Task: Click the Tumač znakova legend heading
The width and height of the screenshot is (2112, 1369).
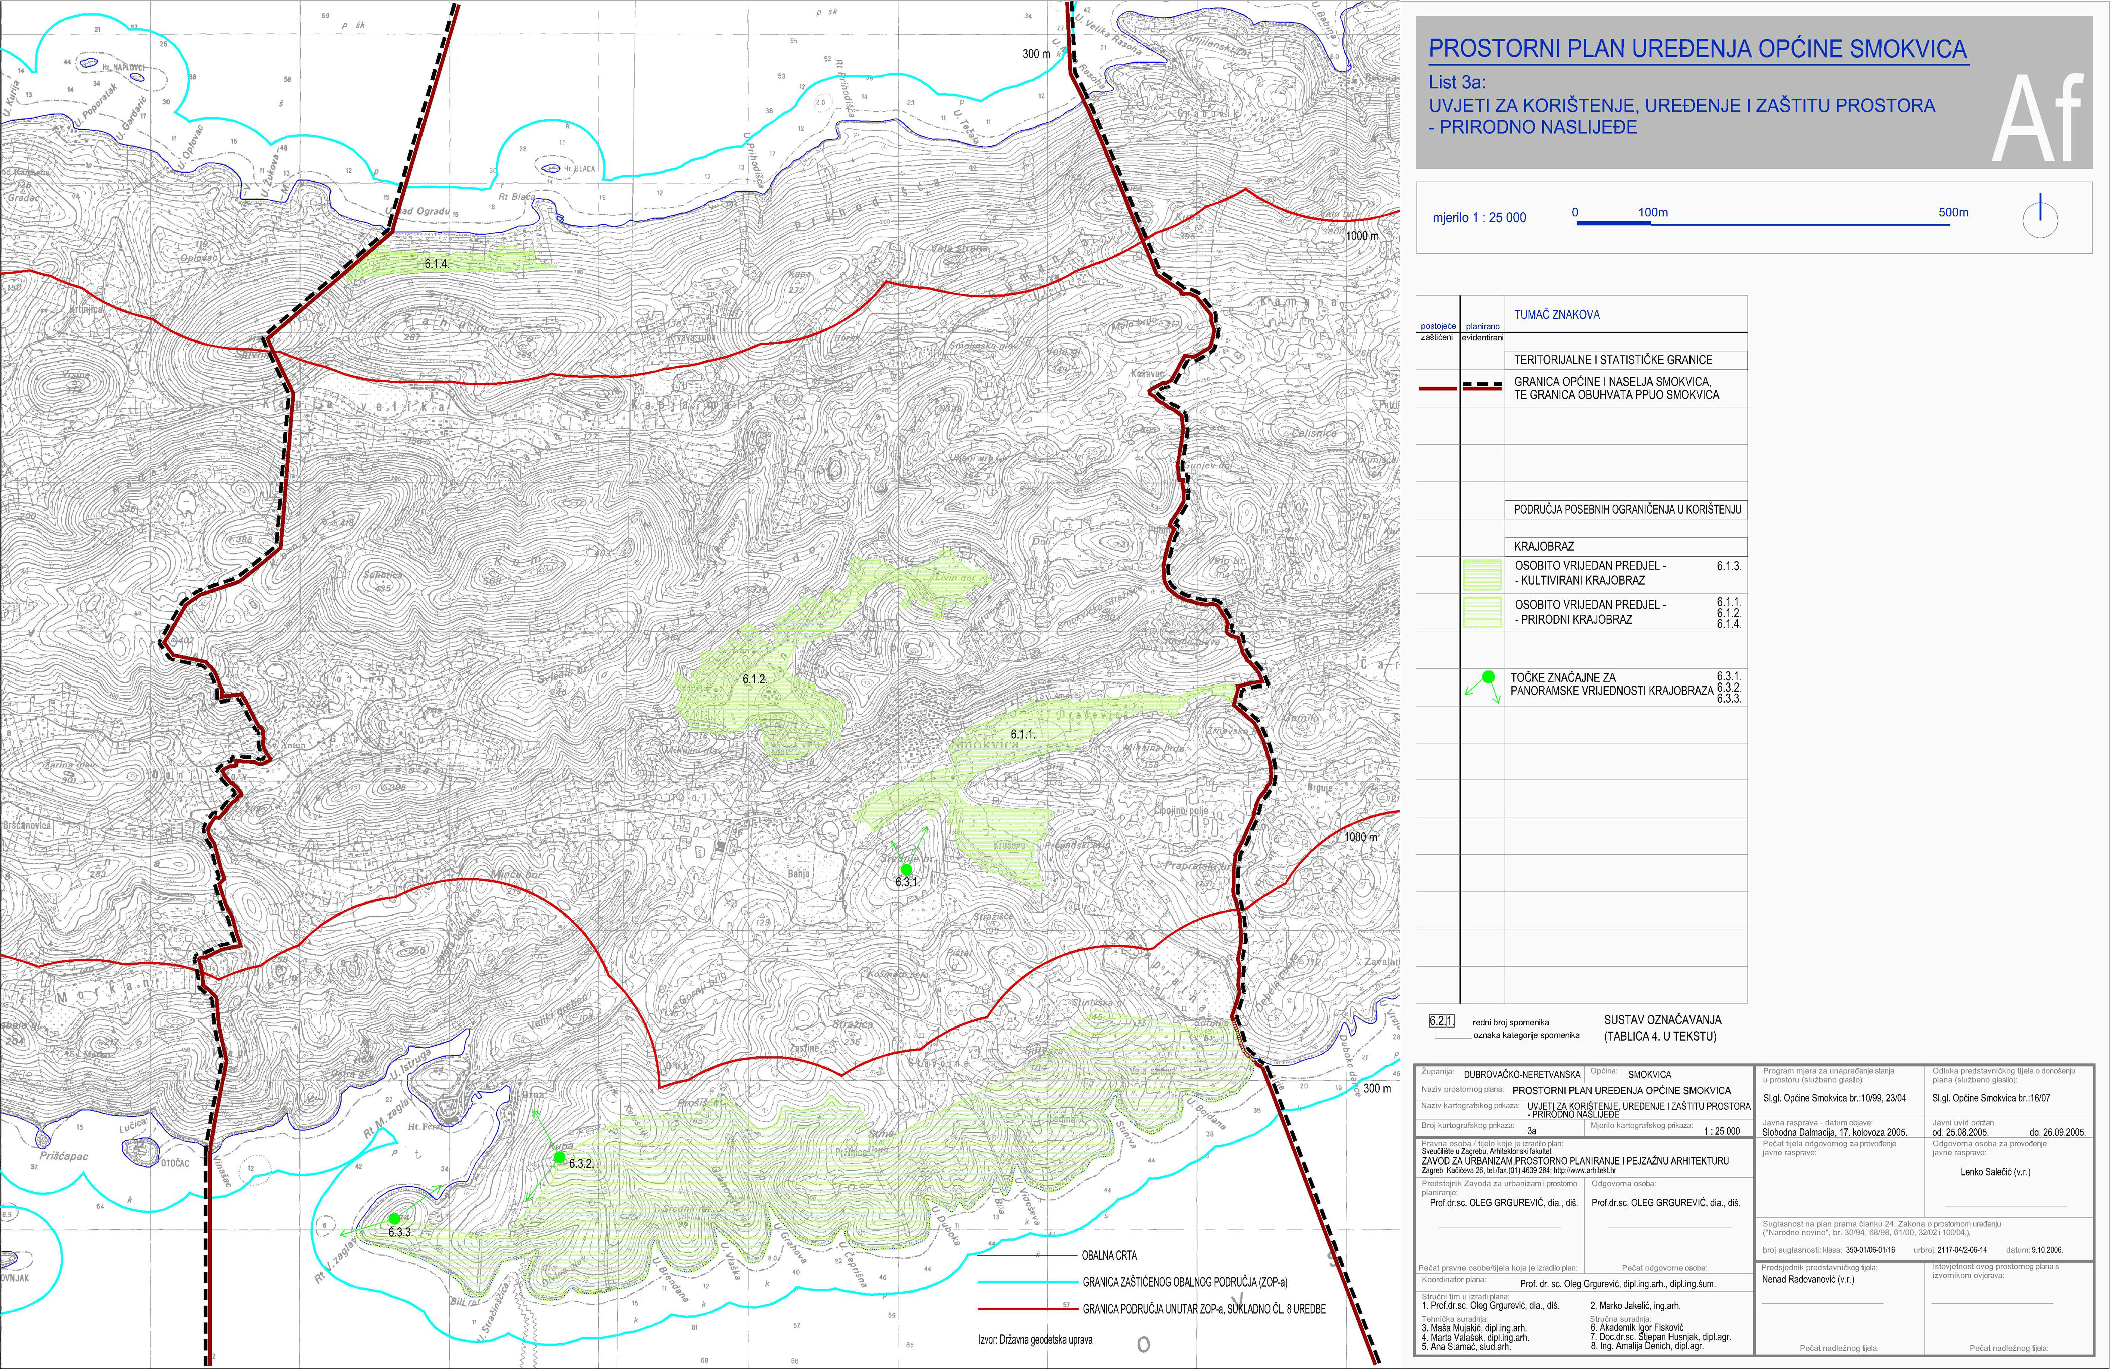Action: 1556,315
